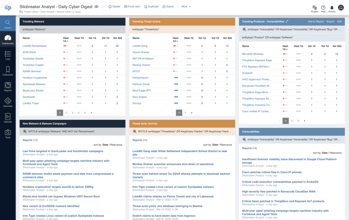Screen dimensions: 349x220
Task: Click search icon in New Malware query bar
Action: pos(25,131)
